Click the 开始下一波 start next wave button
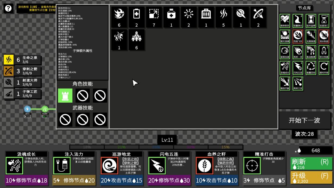 tap(304, 120)
